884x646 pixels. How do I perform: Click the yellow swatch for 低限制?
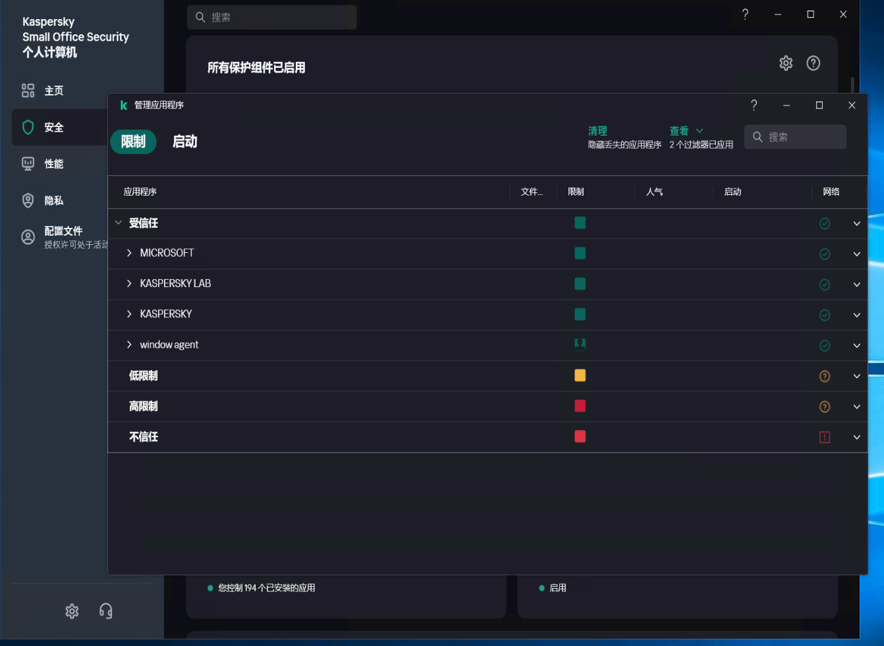[580, 375]
